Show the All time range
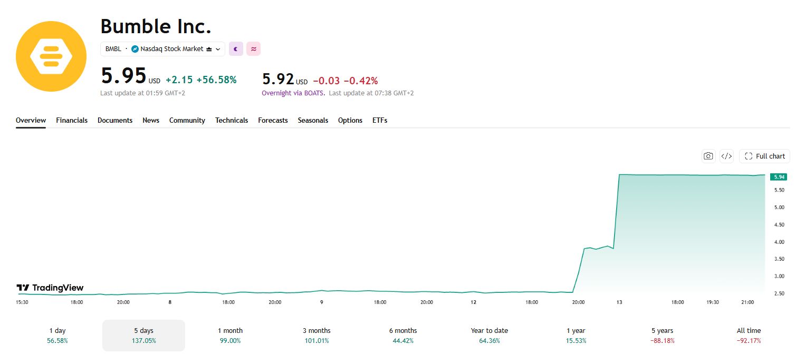The width and height of the screenshot is (805, 364). pos(749,336)
